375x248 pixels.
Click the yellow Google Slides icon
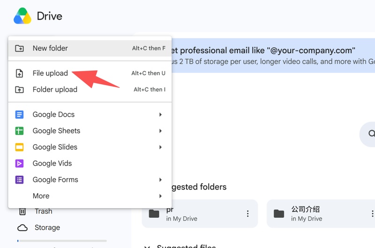[19, 147]
